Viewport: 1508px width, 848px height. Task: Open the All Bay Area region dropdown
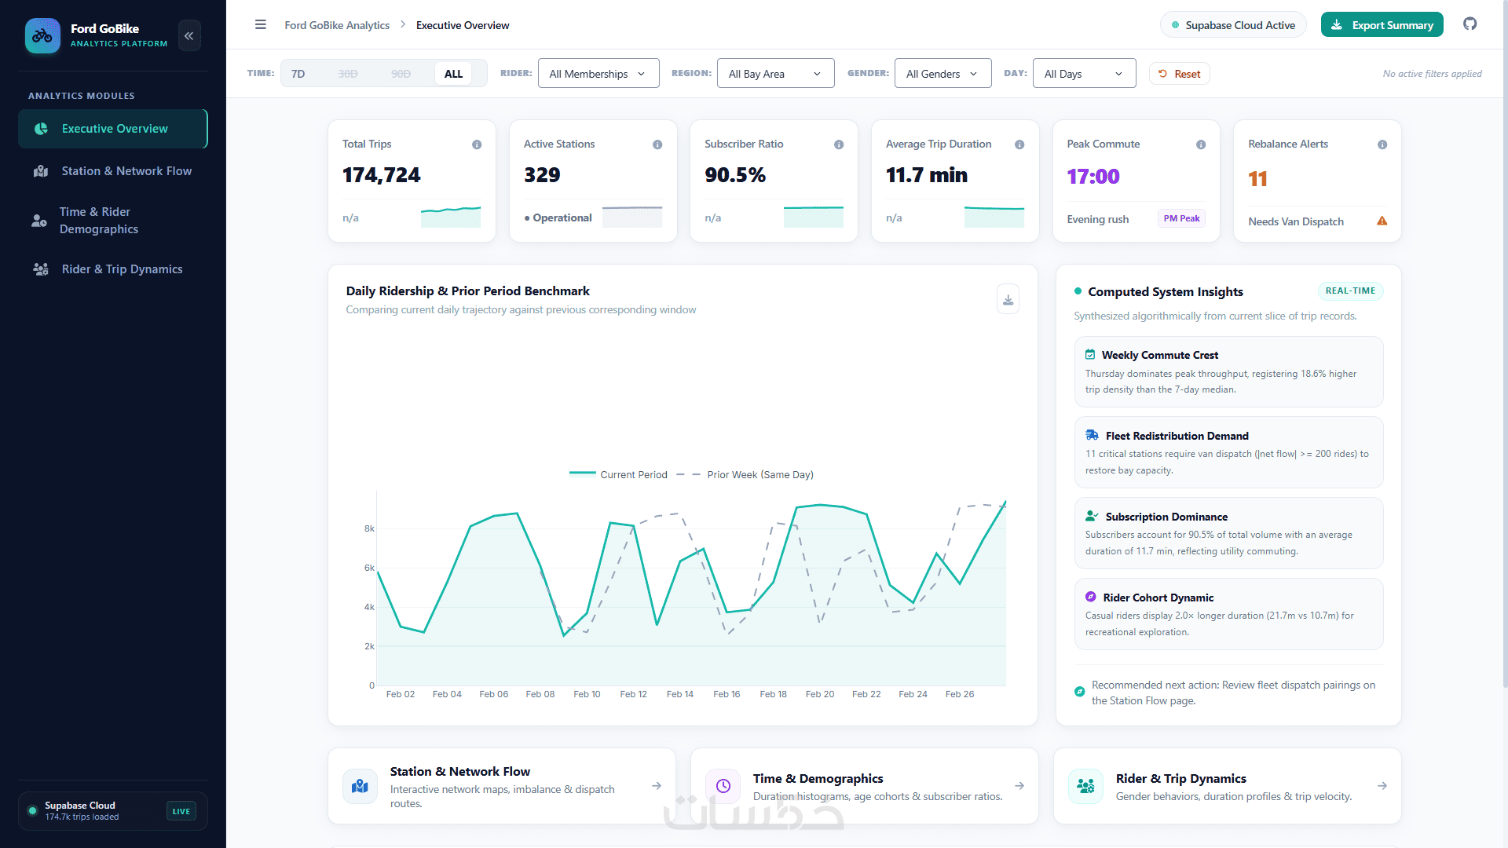coord(776,74)
